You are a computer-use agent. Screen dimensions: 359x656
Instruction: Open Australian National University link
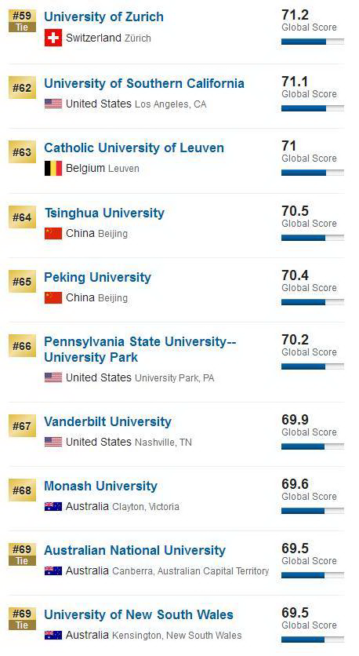pos(135,550)
